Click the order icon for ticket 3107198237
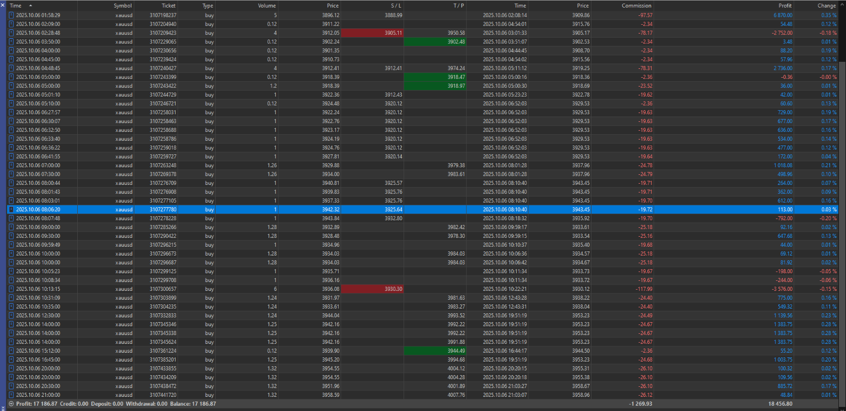 [11, 15]
